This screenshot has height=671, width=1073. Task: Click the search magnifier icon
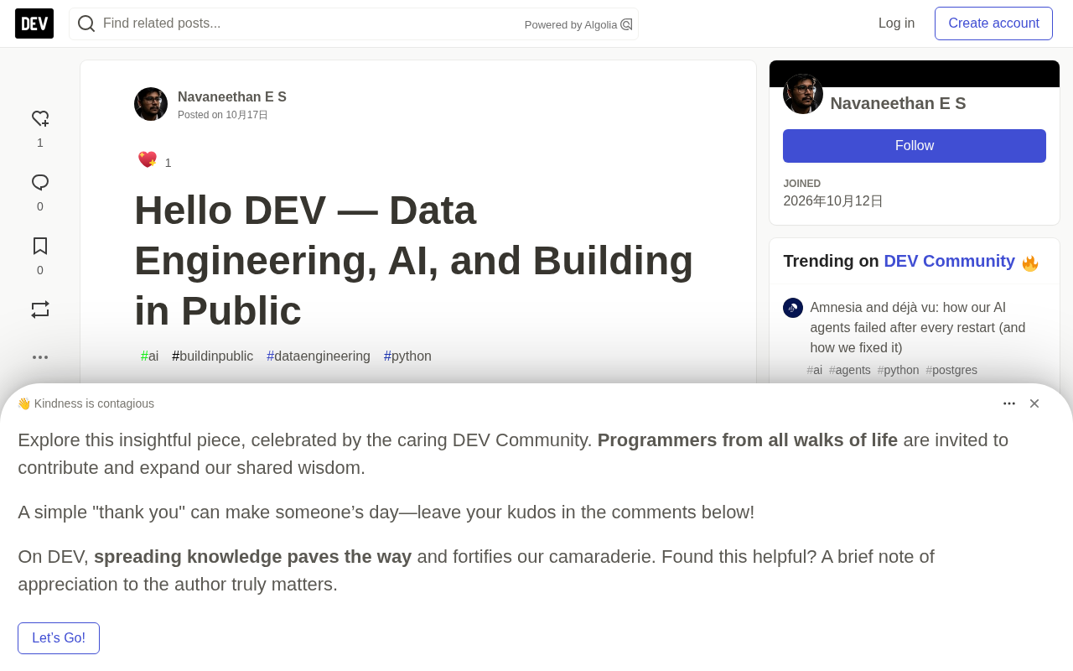(86, 23)
